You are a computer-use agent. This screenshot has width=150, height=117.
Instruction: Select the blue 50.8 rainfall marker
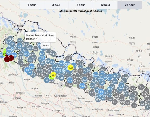pos(96,75)
